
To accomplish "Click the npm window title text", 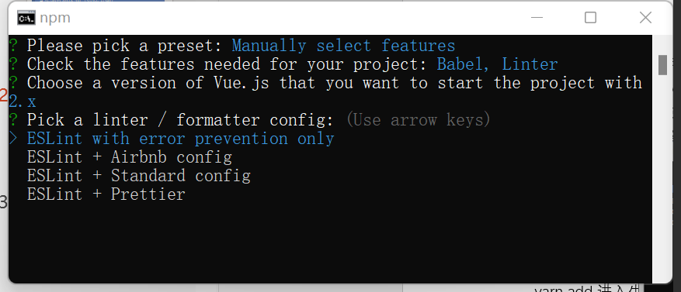I will [54, 18].
